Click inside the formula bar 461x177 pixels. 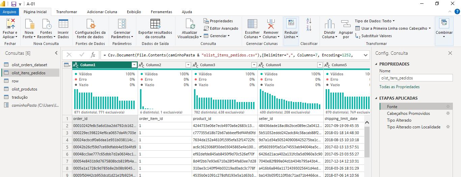click(229, 55)
